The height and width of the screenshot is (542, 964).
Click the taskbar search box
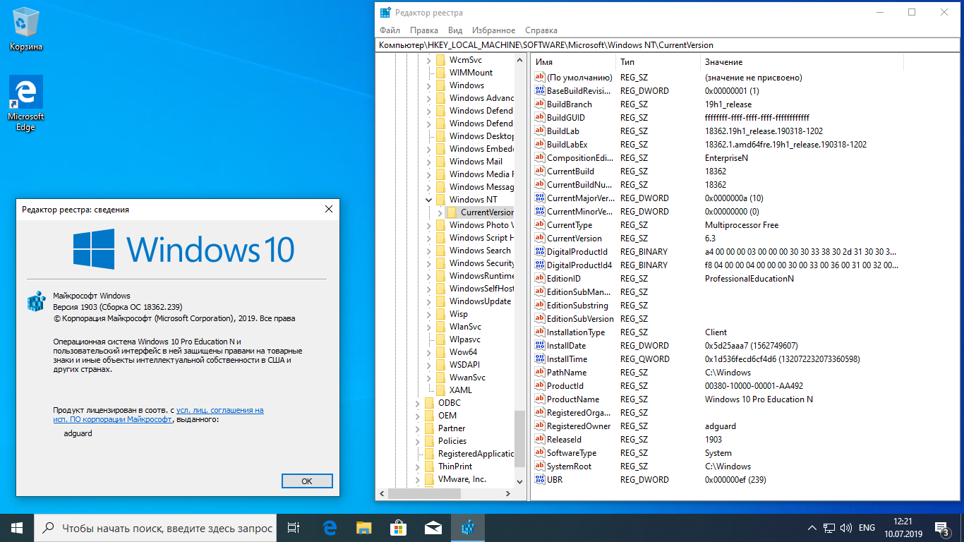click(x=155, y=528)
